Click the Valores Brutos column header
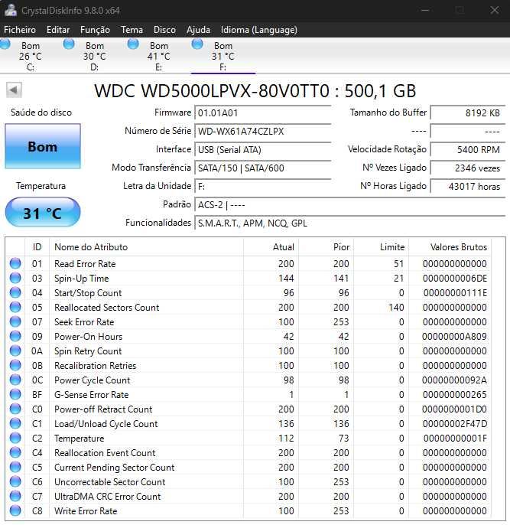The height and width of the screenshot is (525, 510). pos(450,247)
